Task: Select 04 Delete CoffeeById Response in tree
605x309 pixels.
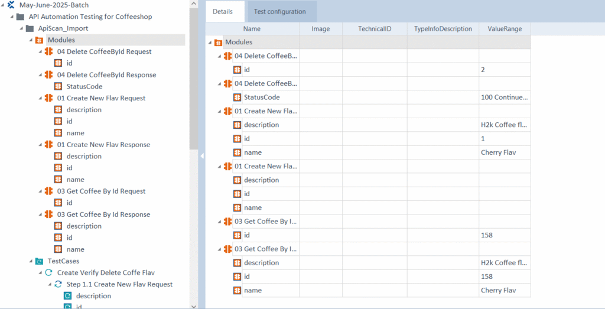Action: [106, 75]
